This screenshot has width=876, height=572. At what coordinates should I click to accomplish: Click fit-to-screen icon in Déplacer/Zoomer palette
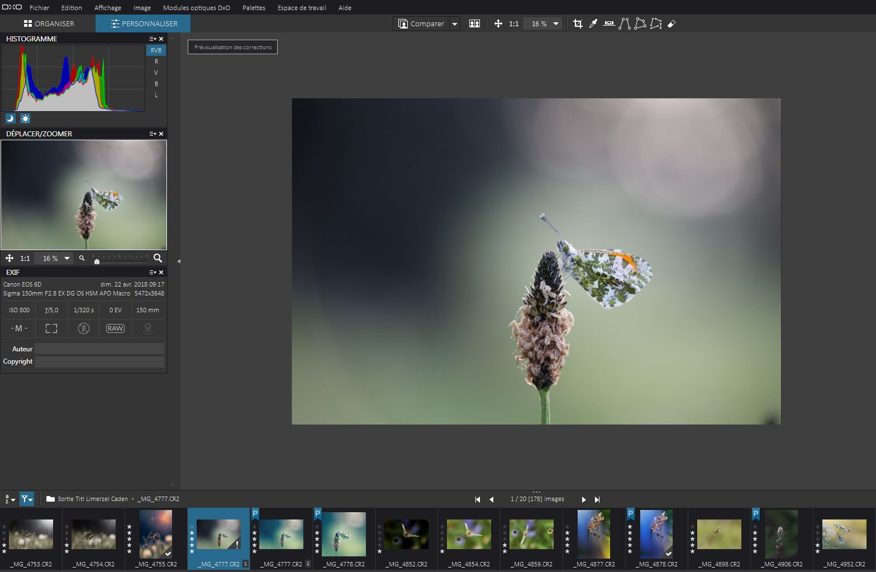pyautogui.click(x=9, y=258)
